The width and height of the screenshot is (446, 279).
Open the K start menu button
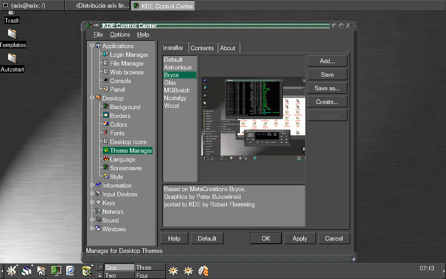point(12,271)
